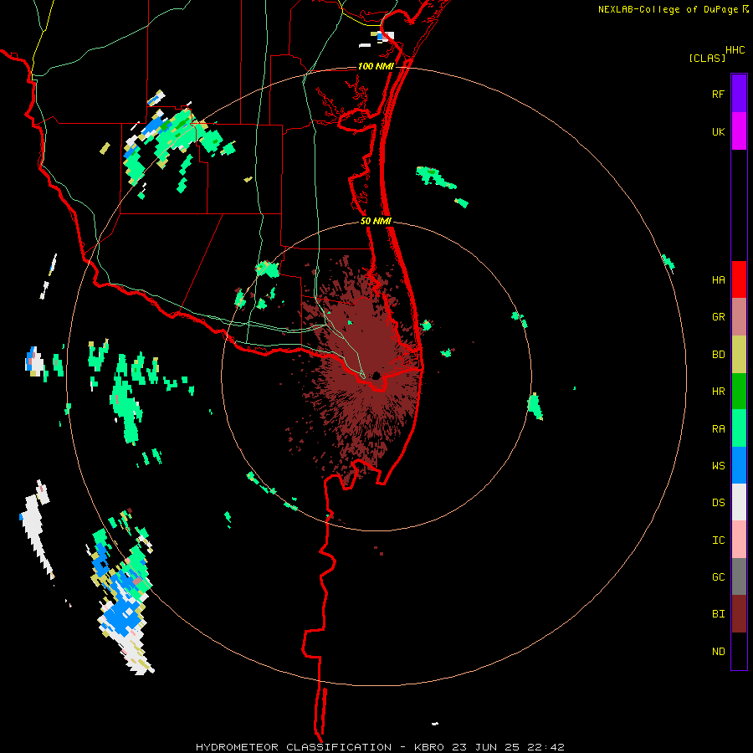Click the "BD" legend label
This screenshot has height=753, width=753.
(718, 355)
